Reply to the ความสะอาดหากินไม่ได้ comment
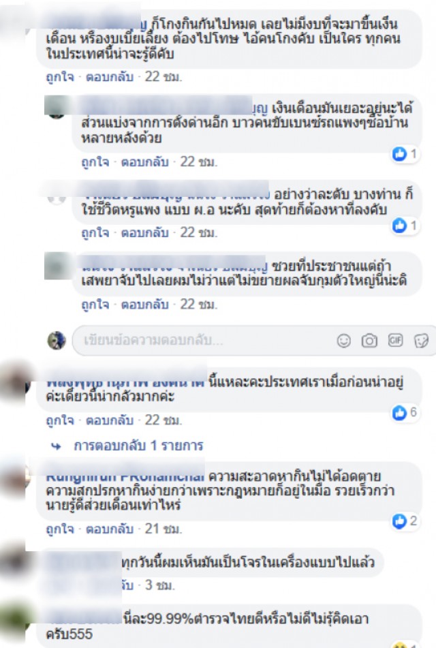 click(x=109, y=529)
